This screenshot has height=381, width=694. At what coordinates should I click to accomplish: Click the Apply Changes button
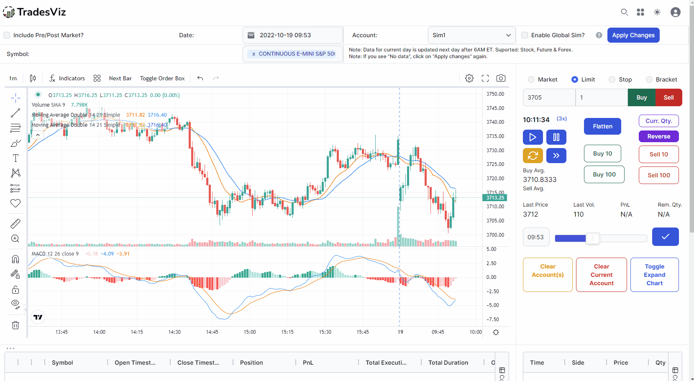coord(633,35)
